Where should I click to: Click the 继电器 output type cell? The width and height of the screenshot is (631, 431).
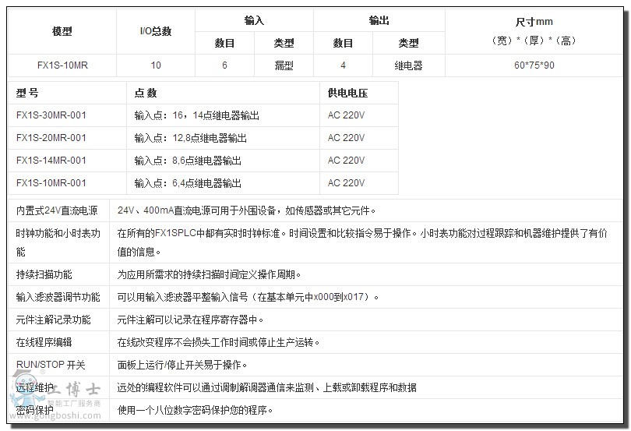[x=408, y=65]
